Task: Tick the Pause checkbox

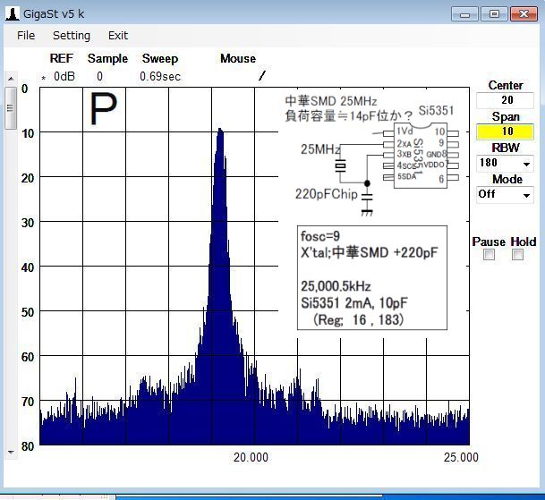Action: 489,255
